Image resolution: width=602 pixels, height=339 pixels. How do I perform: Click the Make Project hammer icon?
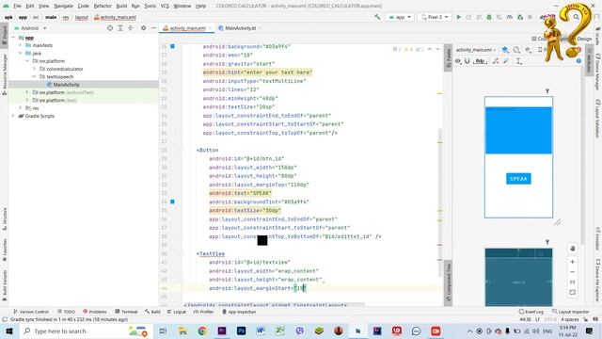click(377, 17)
